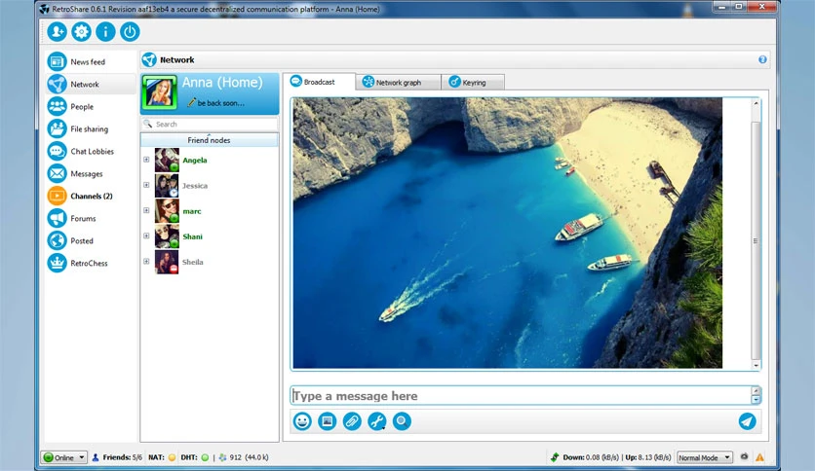Click the scroll up arrow of chat view
The height and width of the screenshot is (471, 815).
pyautogui.click(x=756, y=103)
